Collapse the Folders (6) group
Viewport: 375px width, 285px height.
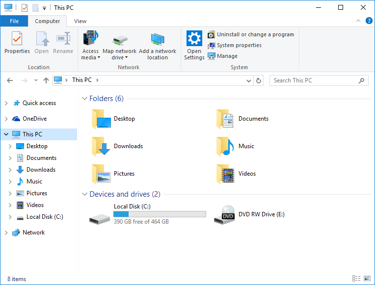click(84, 99)
